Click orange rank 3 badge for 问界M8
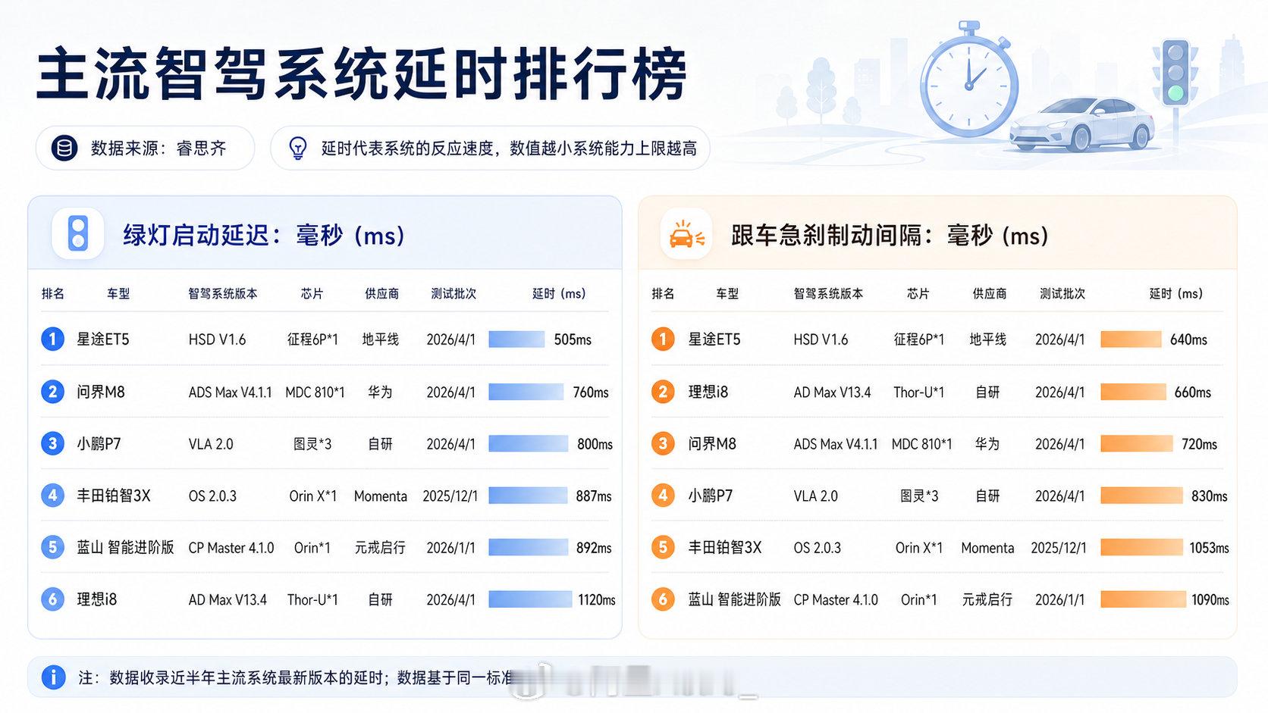The width and height of the screenshot is (1268, 713). (x=663, y=443)
